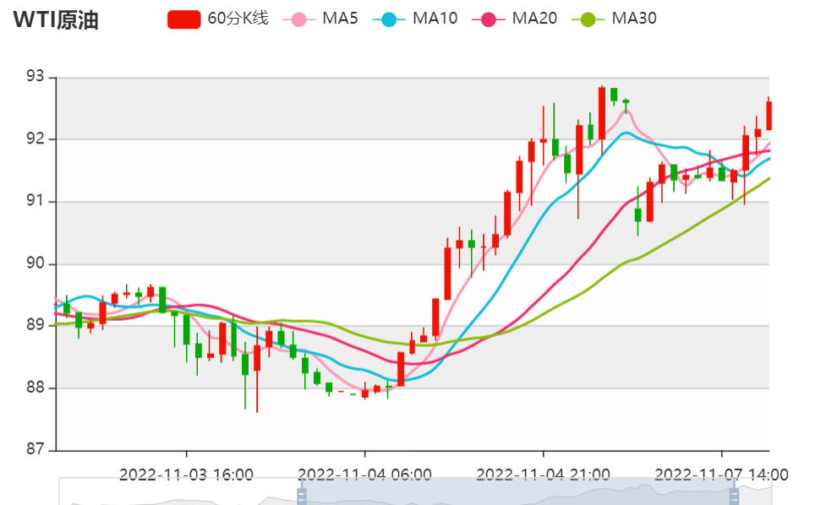The image size is (826, 505).
Task: Click the tallest red candle near 93
Action: pyautogui.click(x=602, y=114)
